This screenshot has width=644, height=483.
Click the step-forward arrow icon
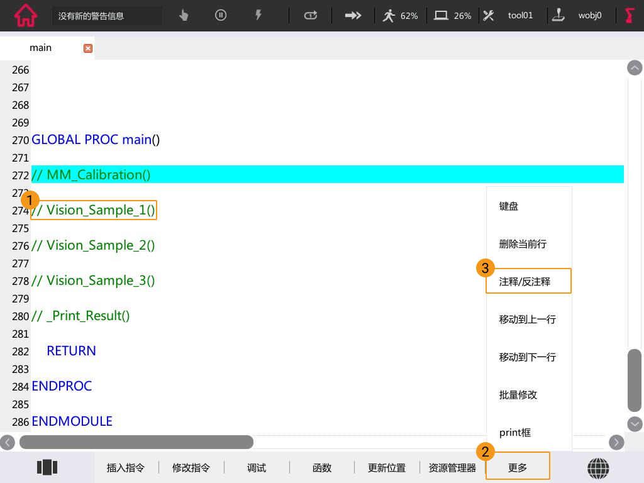[353, 15]
